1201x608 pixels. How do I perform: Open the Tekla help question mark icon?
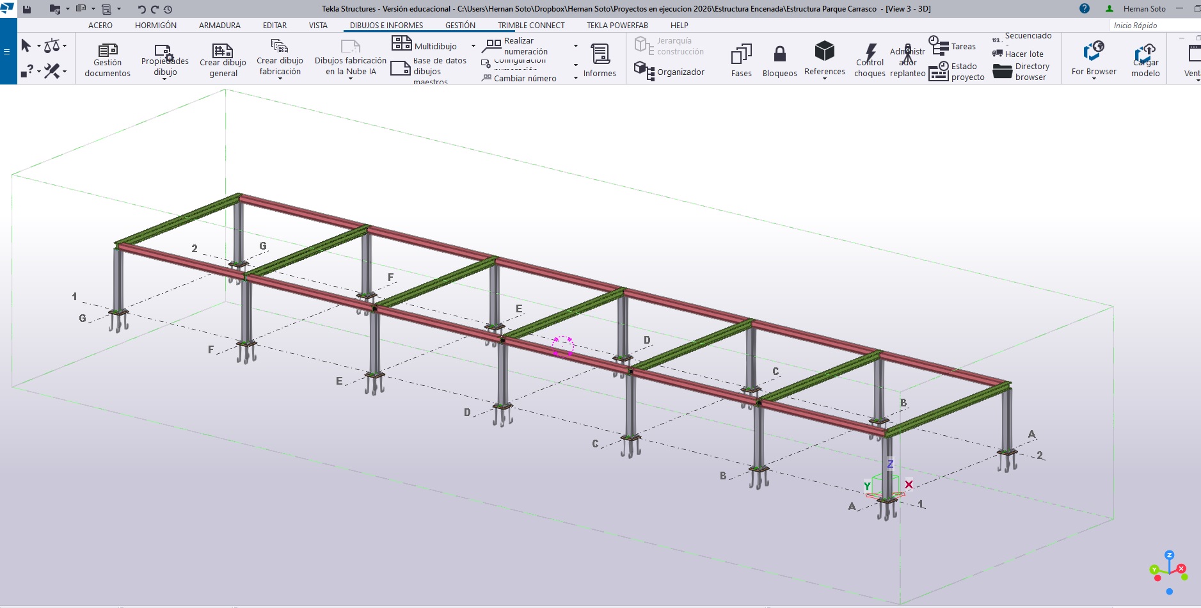pyautogui.click(x=1084, y=8)
